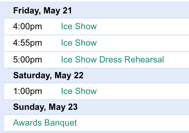The height and width of the screenshot is (133, 189).
Task: Click the 5:00pm time label
Action: [x=27, y=59]
